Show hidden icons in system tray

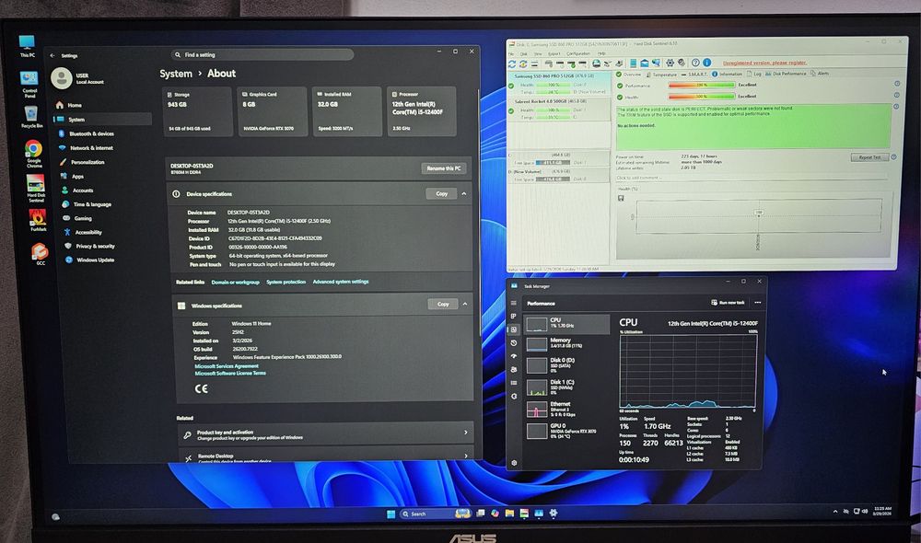pos(835,512)
